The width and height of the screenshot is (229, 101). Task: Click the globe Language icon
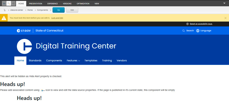point(198,31)
